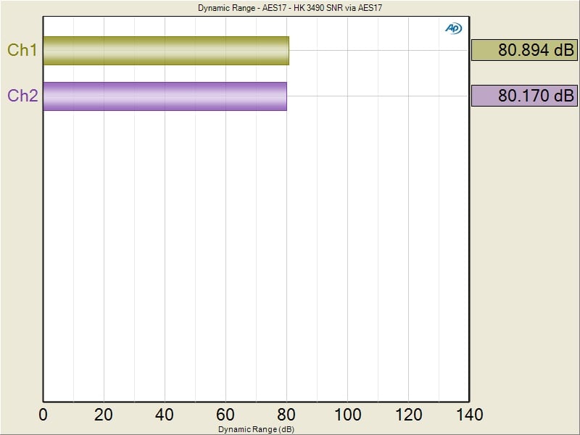Click the right tip of the Ch1 bar
This screenshot has width=580, height=435.
coord(287,51)
